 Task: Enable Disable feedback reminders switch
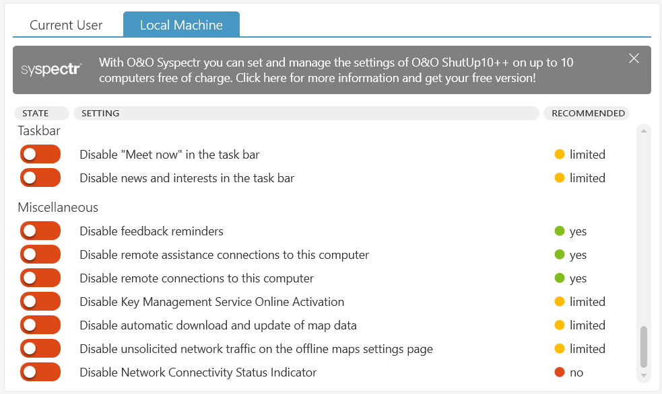point(40,231)
